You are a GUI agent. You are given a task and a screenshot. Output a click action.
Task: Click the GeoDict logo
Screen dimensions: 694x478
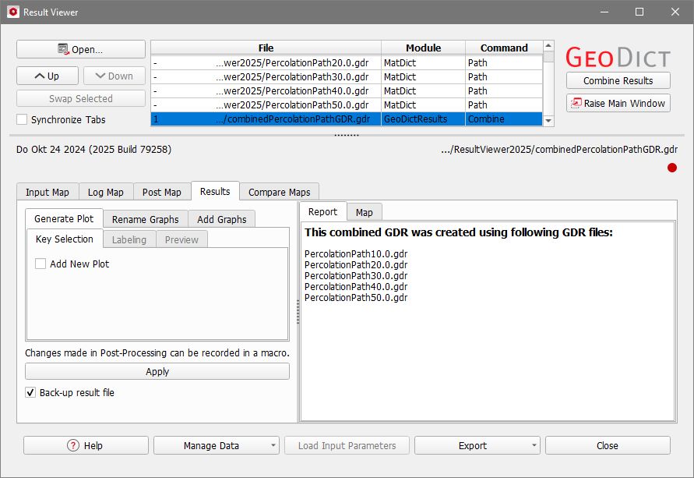[x=618, y=57]
